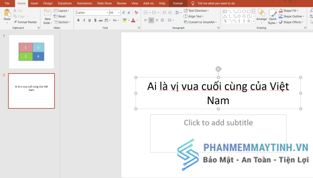Select the Format Painter tool
This screenshot has height=178, width=313.
25,22
